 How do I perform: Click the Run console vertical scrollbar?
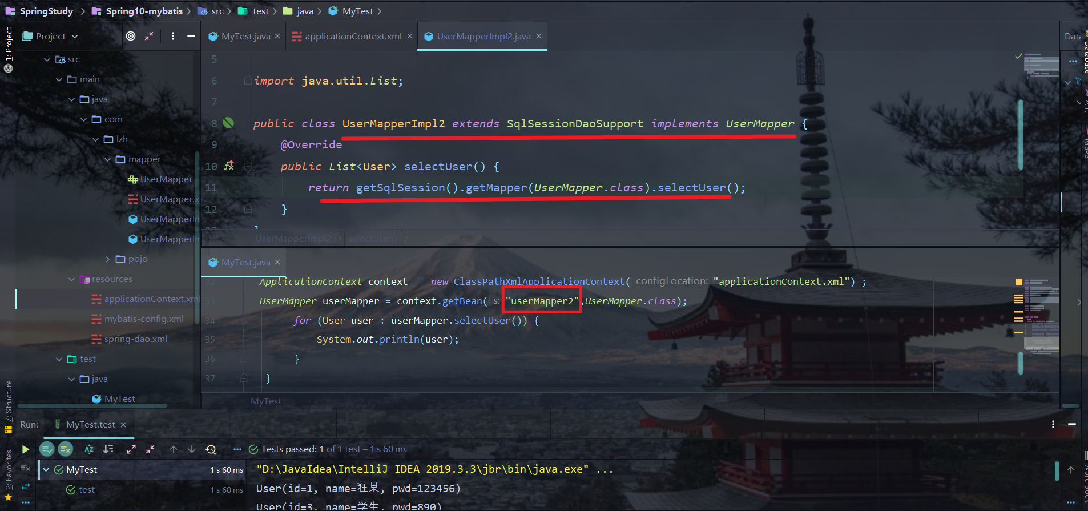click(x=1057, y=471)
